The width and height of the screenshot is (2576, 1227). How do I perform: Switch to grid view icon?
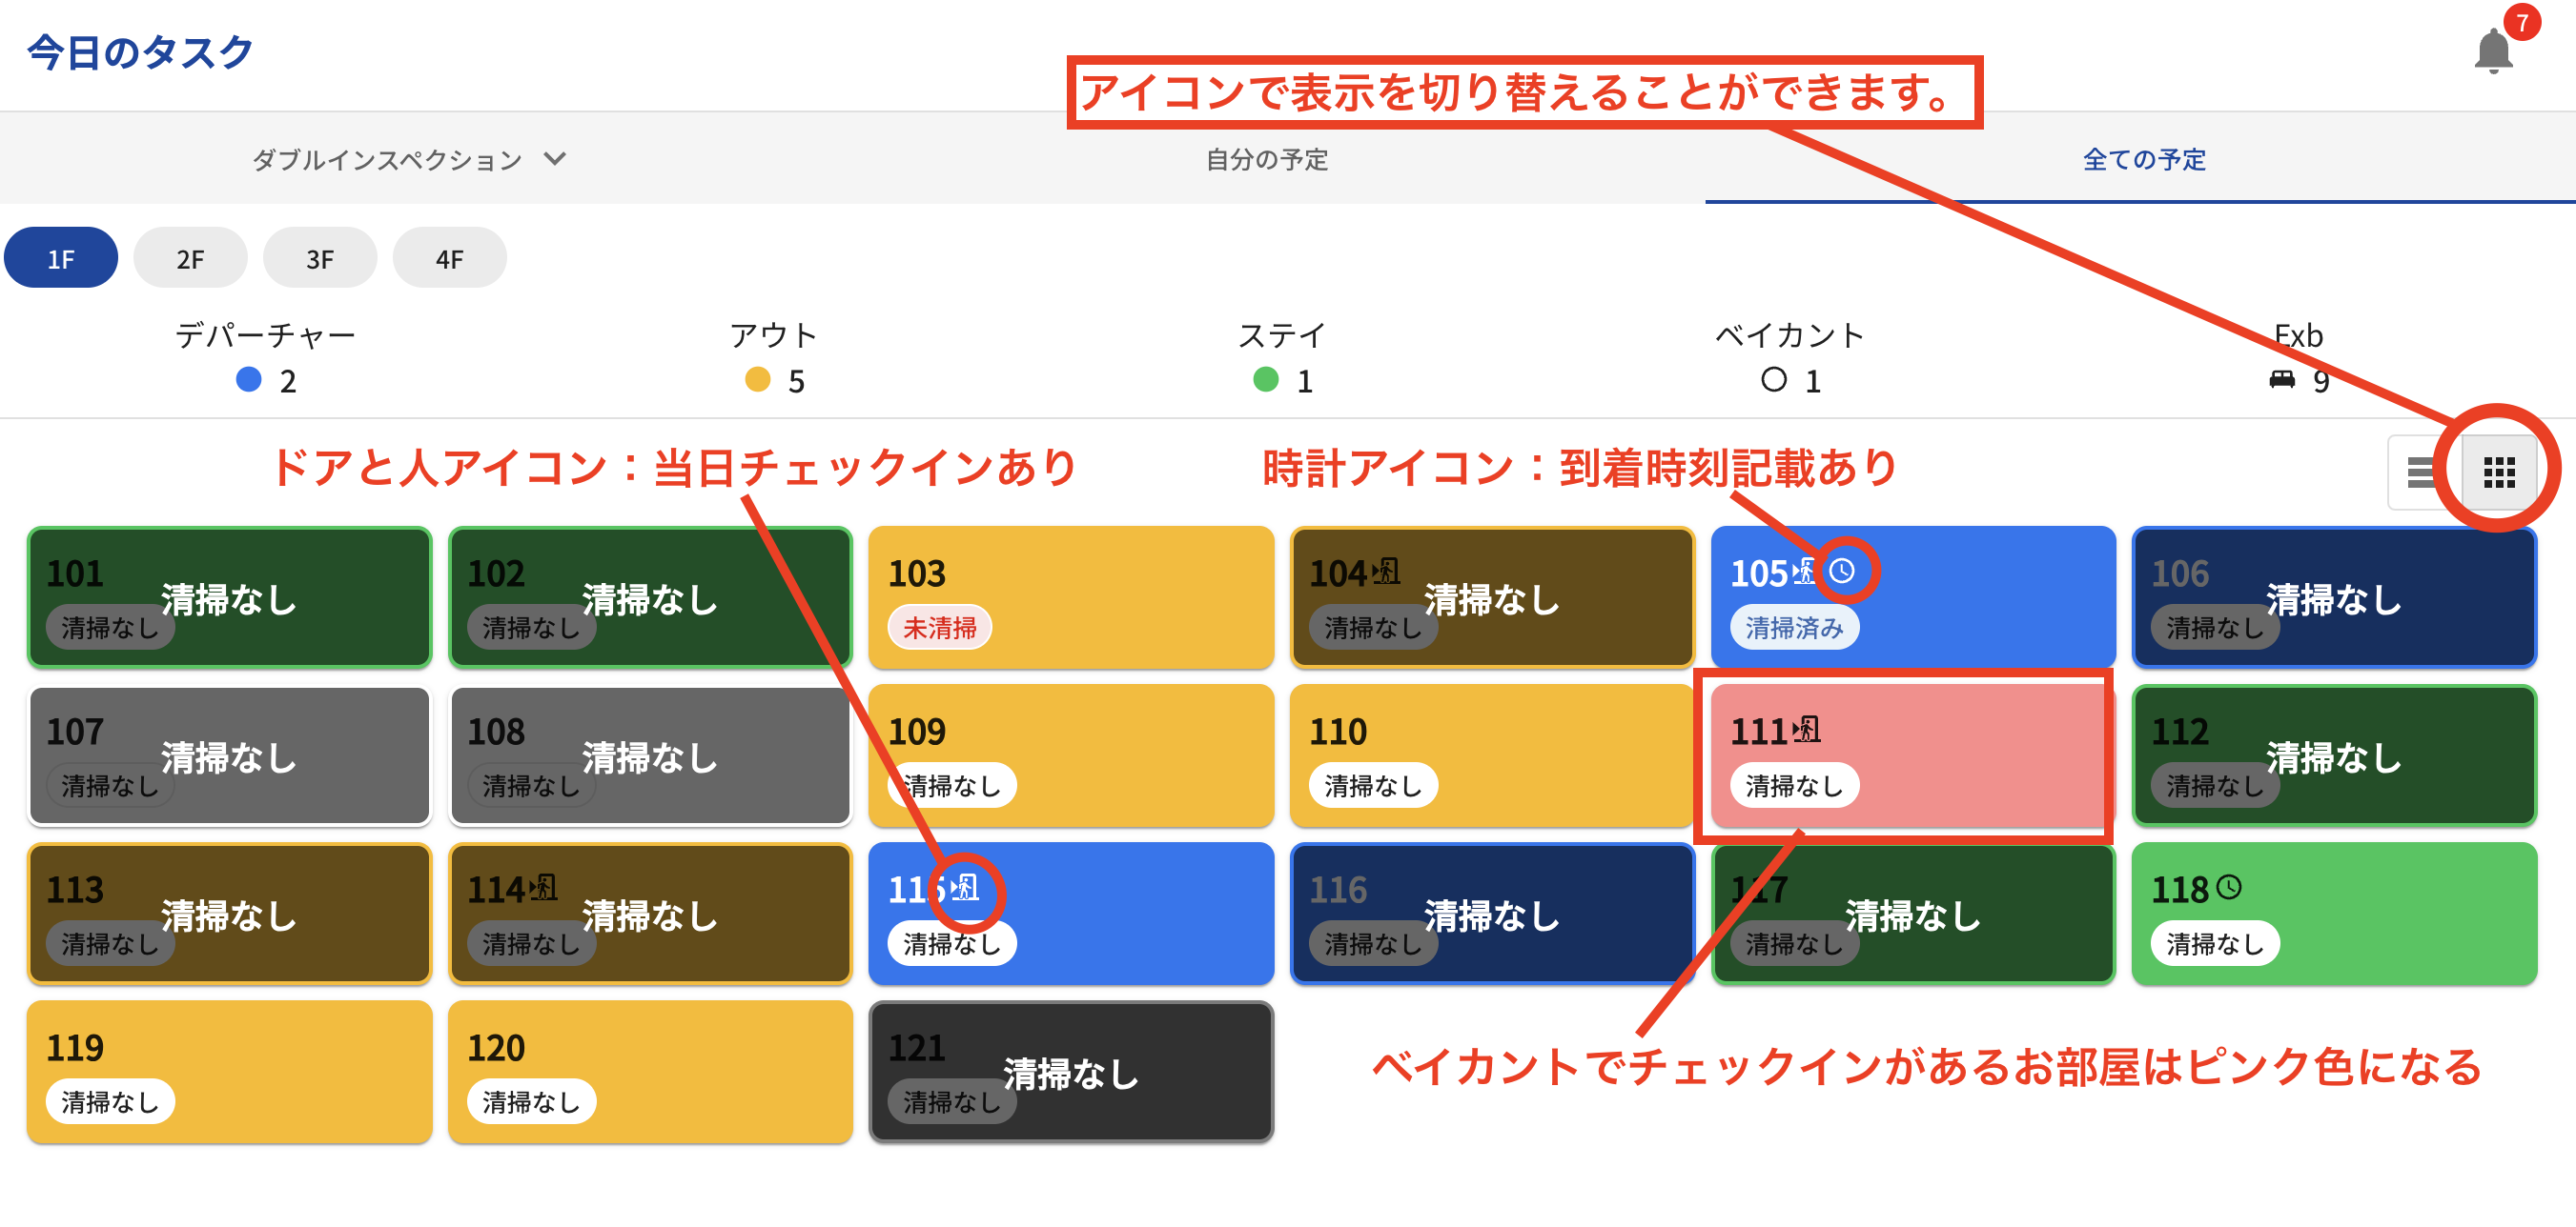(x=2499, y=473)
